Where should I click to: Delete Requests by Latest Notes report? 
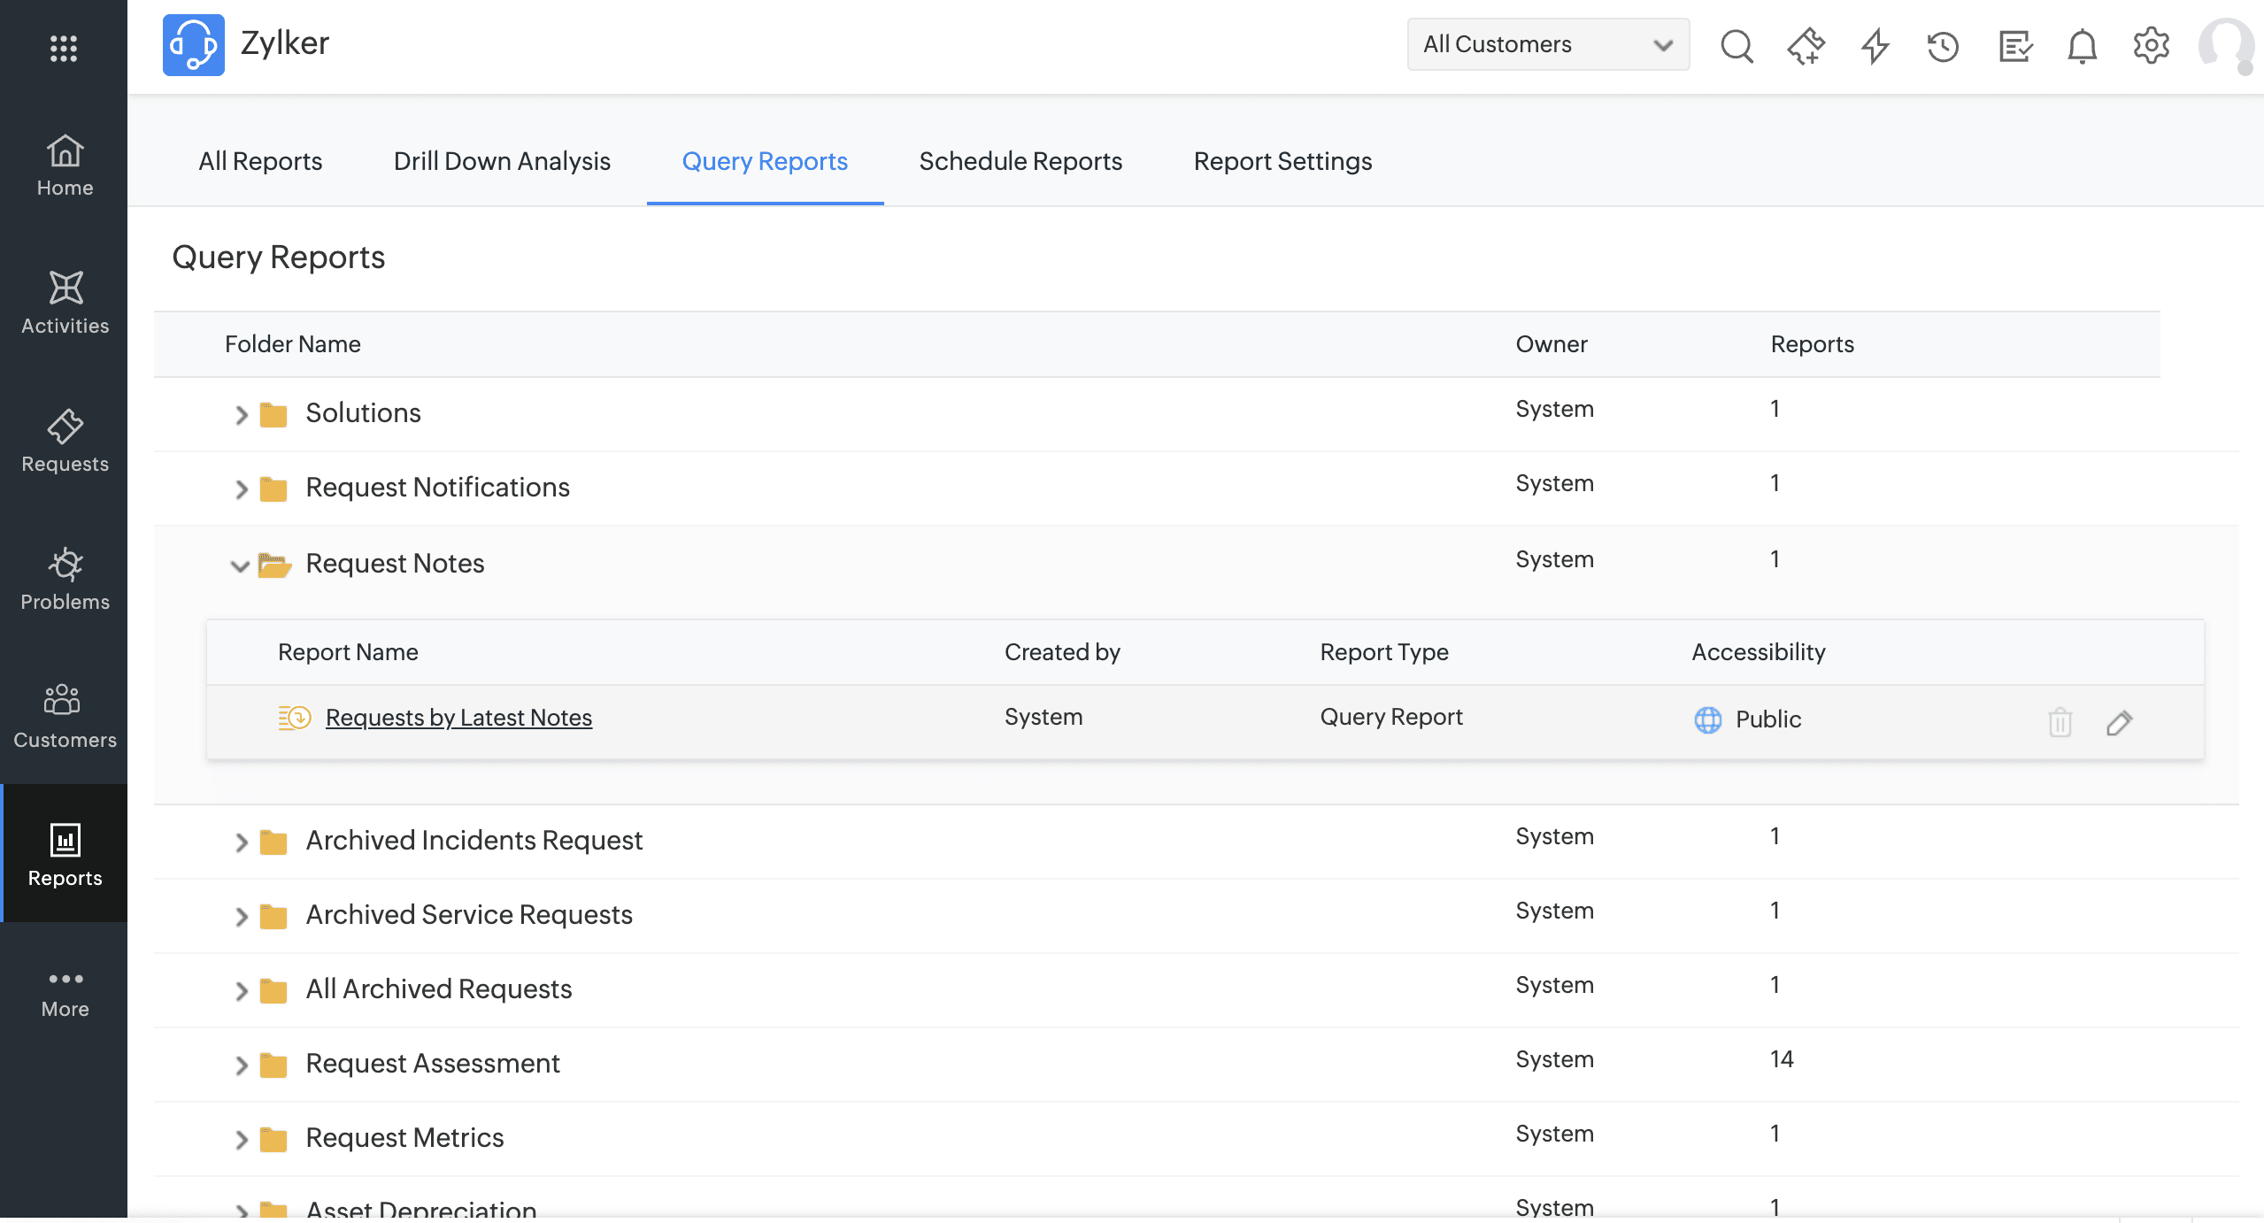pyautogui.click(x=2060, y=722)
